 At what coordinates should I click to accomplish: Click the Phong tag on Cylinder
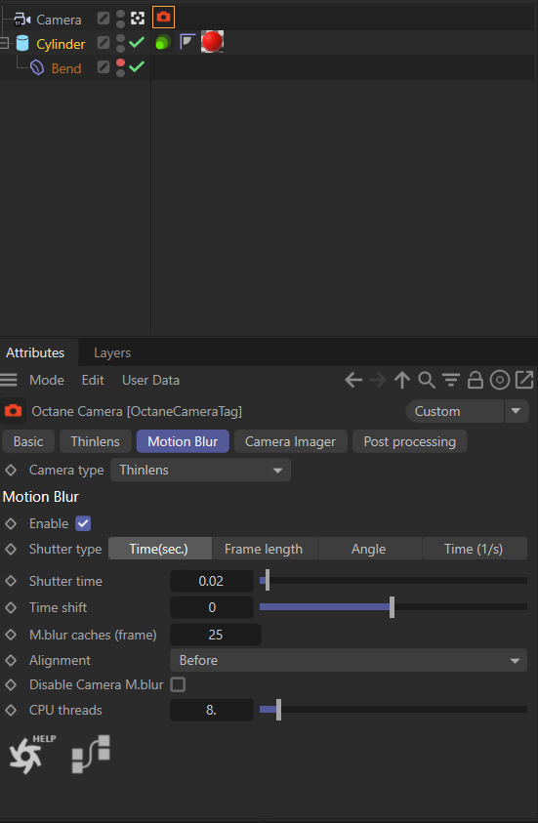(186, 41)
